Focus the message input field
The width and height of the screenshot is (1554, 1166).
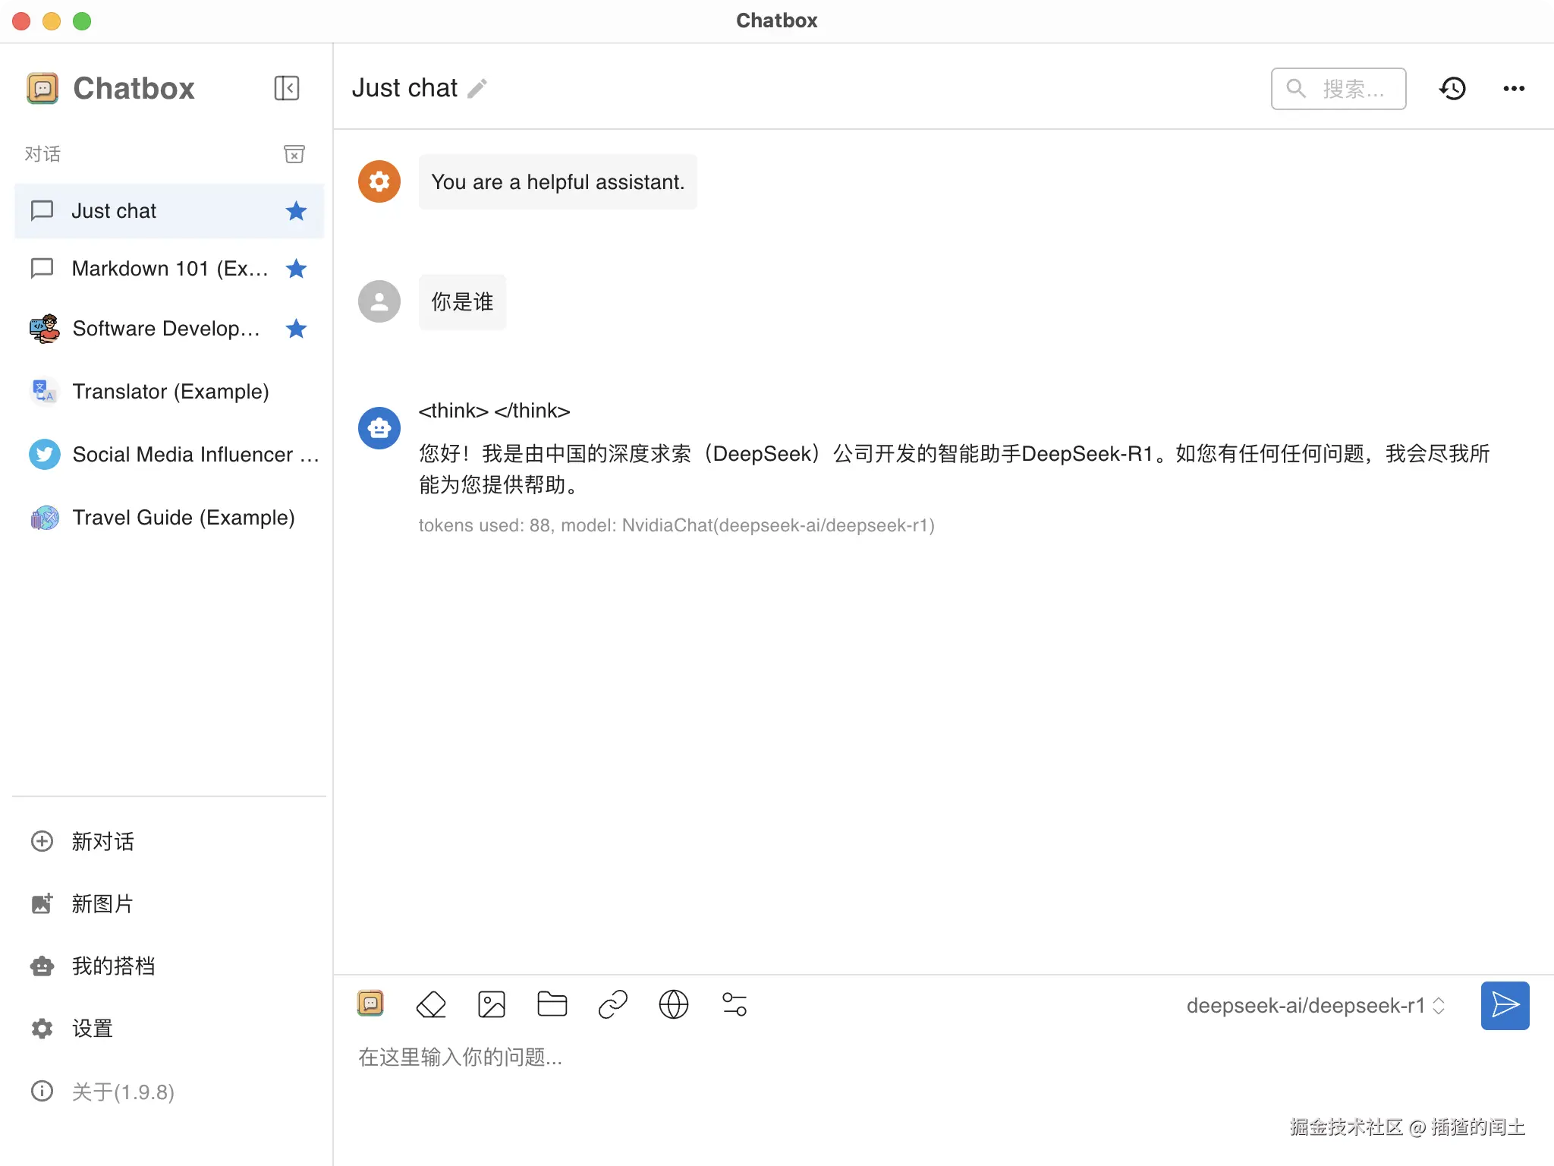coord(835,1057)
